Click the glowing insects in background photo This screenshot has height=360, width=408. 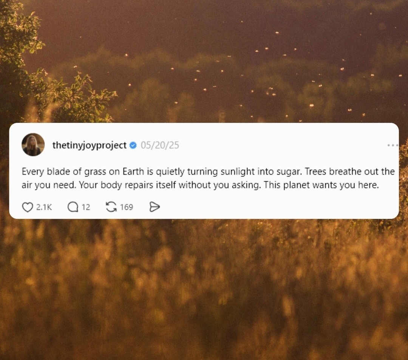286,78
